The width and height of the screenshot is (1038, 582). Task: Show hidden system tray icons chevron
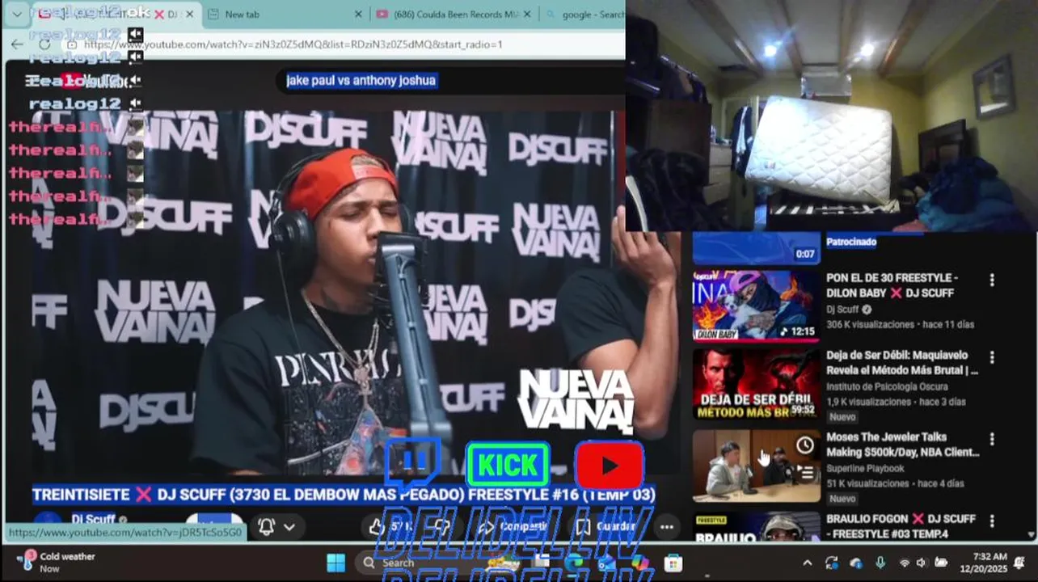point(807,563)
